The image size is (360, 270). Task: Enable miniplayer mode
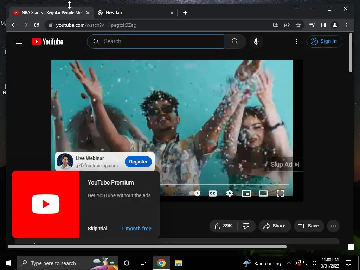(246, 193)
